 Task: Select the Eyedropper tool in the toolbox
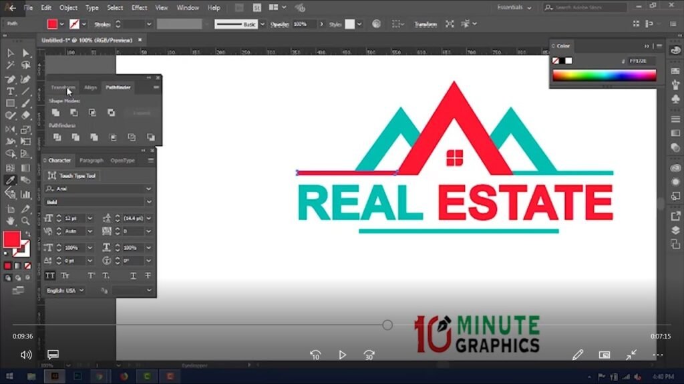(11, 180)
